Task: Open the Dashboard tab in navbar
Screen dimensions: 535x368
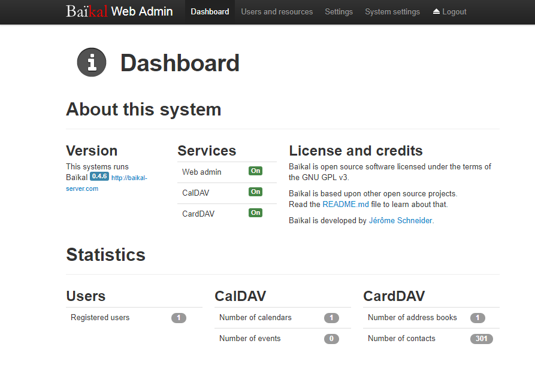Action: 210,11
